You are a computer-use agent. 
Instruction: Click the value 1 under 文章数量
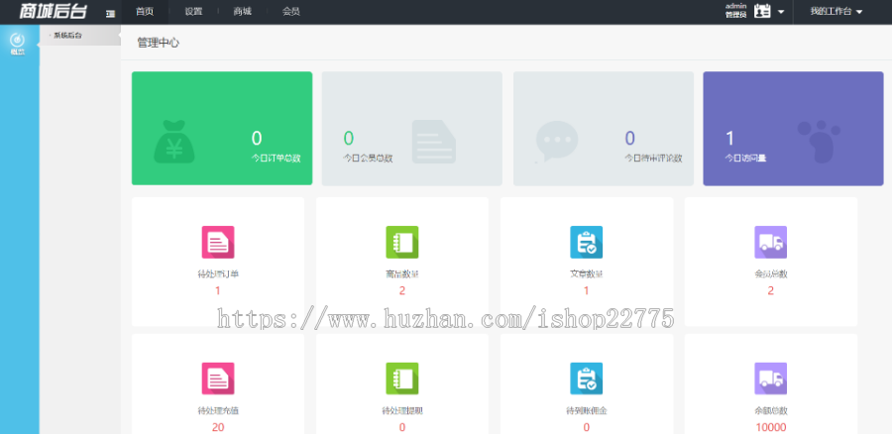(x=587, y=291)
